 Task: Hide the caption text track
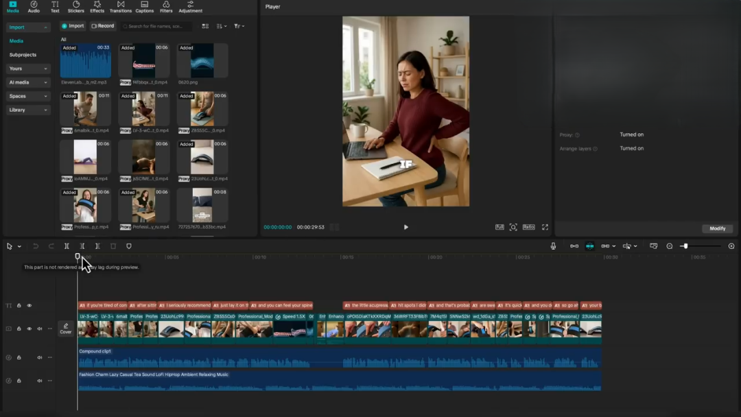[30, 305]
